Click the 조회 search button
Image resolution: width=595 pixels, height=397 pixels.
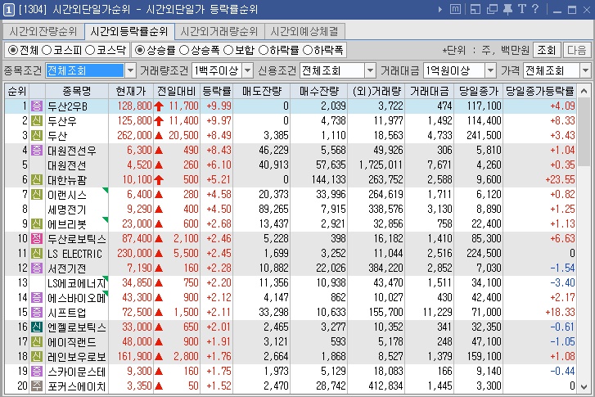click(x=547, y=50)
